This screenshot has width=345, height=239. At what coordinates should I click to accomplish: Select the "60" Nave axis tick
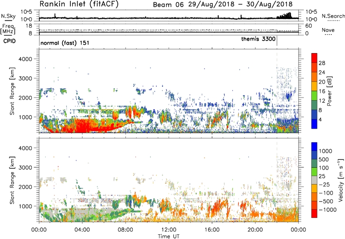[x=309, y=26]
